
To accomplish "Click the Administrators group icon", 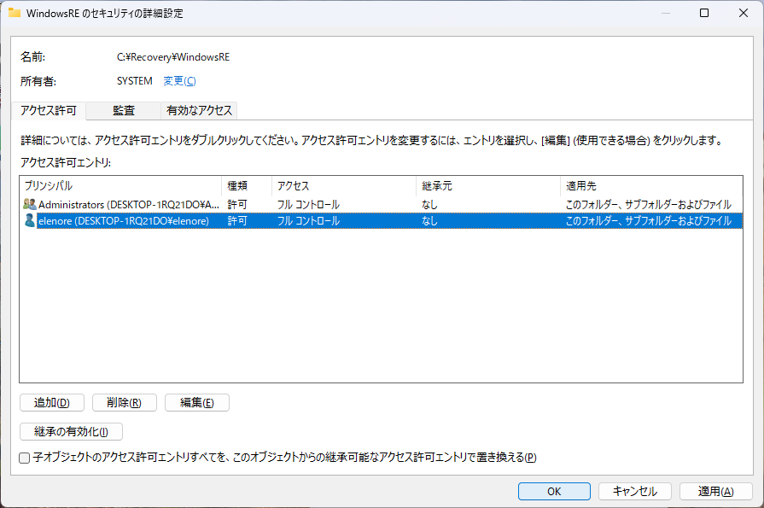I will click(x=30, y=205).
